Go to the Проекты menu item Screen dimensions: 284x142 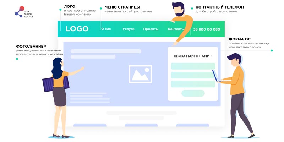[151, 29]
